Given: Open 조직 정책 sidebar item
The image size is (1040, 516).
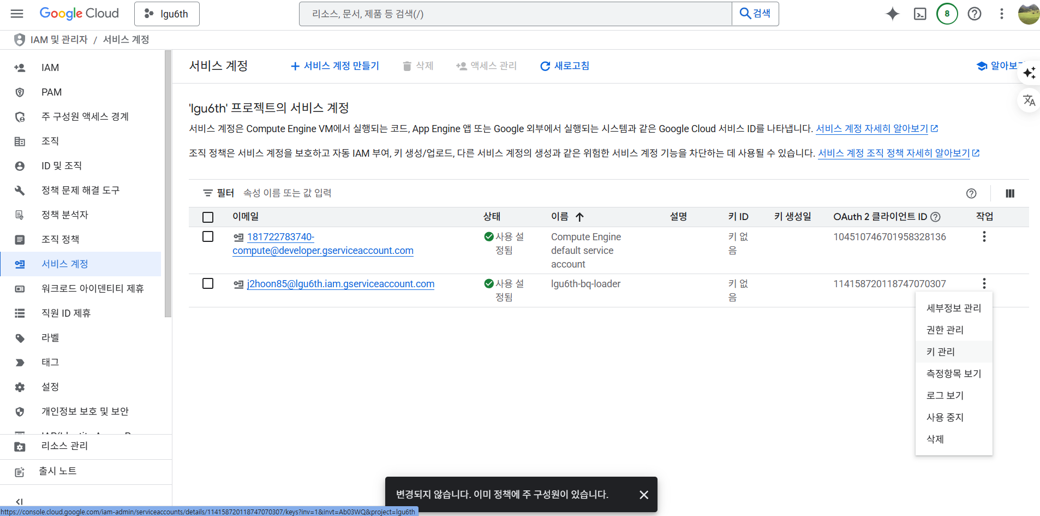Looking at the screenshot, I should point(80,240).
